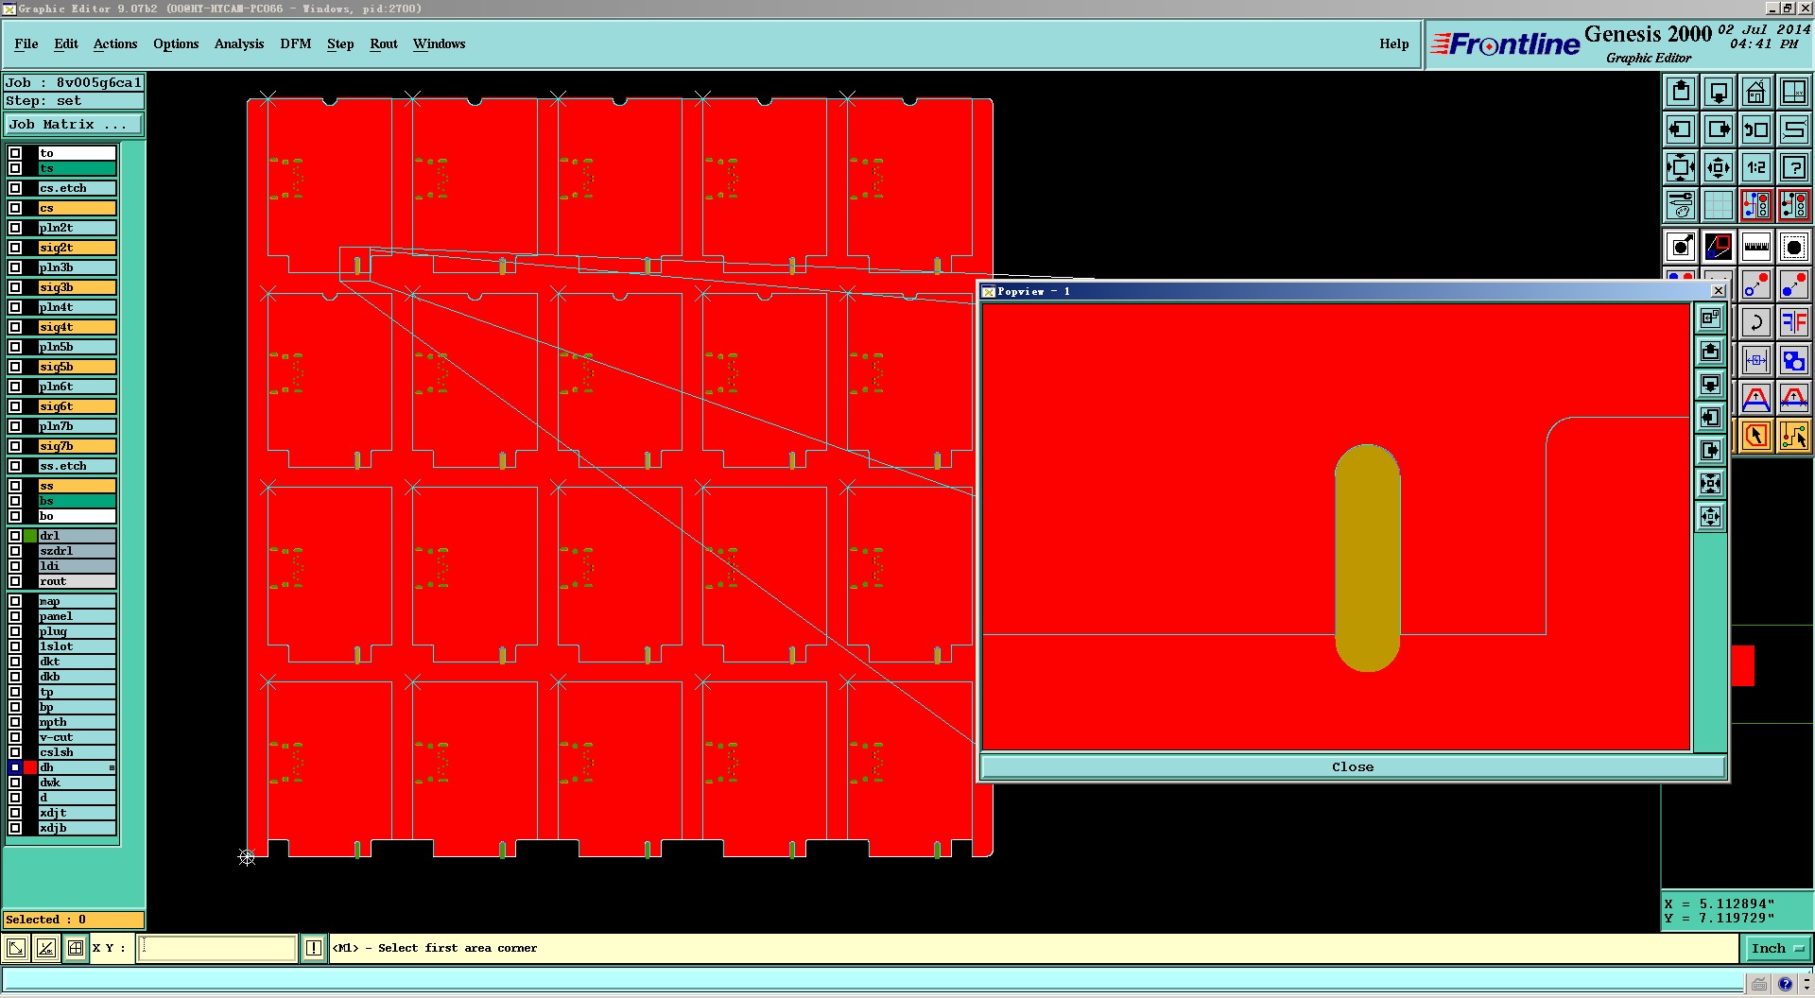Select the mpth layer name
The image size is (1815, 998).
77,722
